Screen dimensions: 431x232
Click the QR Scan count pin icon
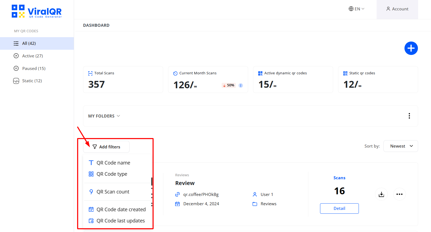[x=91, y=192]
